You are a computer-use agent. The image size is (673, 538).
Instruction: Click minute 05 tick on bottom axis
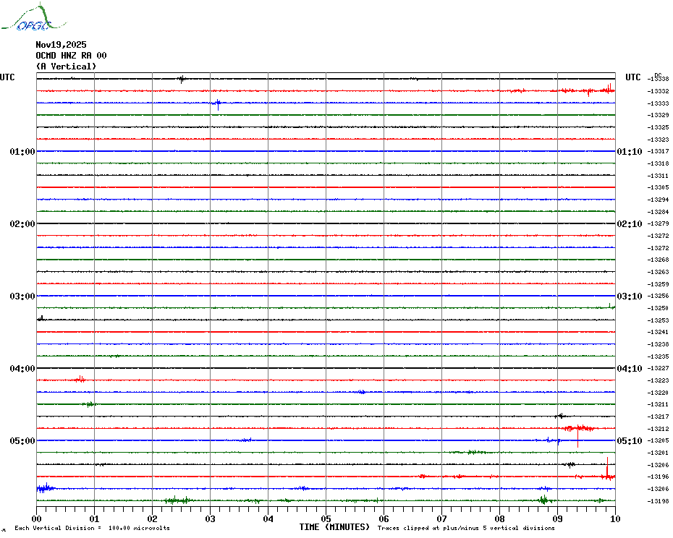[326, 518]
